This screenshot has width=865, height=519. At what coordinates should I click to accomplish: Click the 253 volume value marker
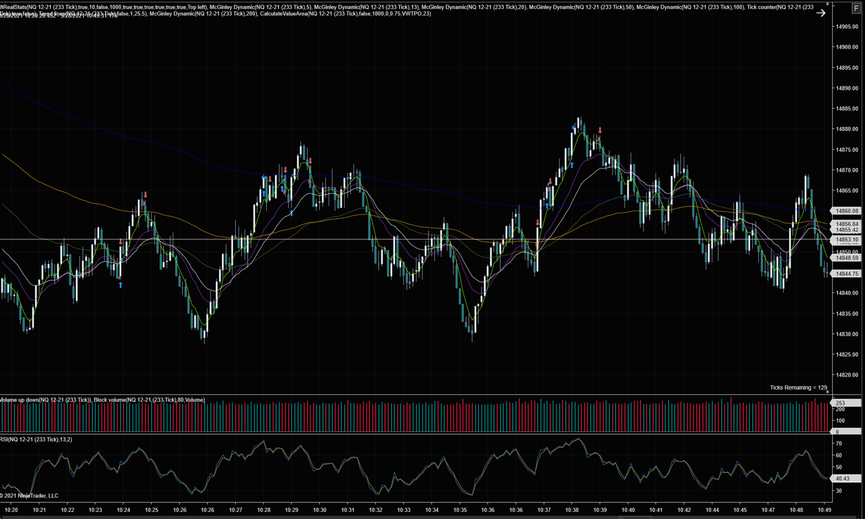coord(846,403)
